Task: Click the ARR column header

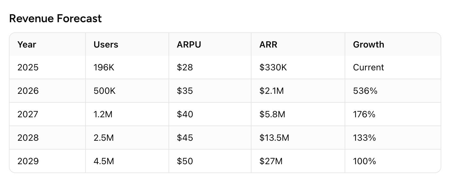Action: click(268, 45)
